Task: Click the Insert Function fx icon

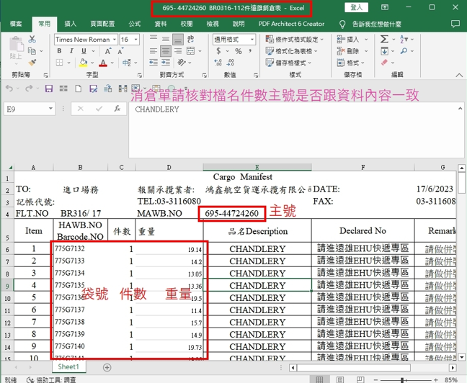Action: pos(117,109)
